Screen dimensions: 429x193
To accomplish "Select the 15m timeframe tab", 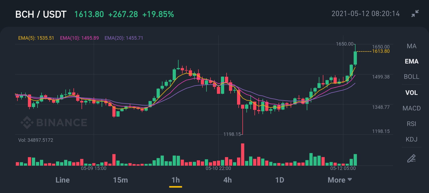I will pos(120,180).
